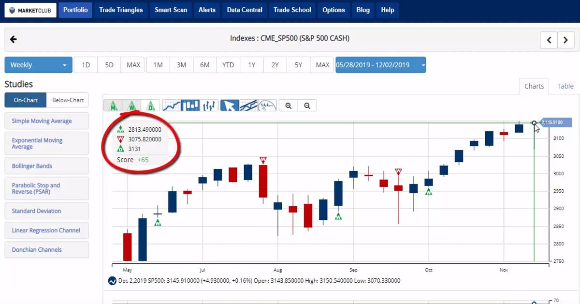Switch to OHLC bar chart style

pyautogui.click(x=209, y=106)
